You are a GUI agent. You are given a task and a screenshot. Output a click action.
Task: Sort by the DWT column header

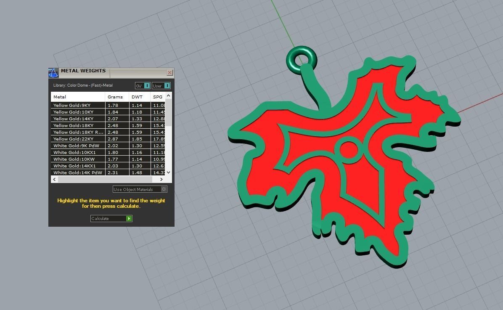140,97
